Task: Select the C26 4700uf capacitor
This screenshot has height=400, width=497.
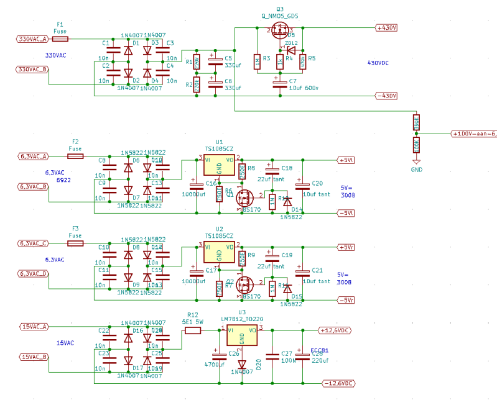Action: (219, 357)
